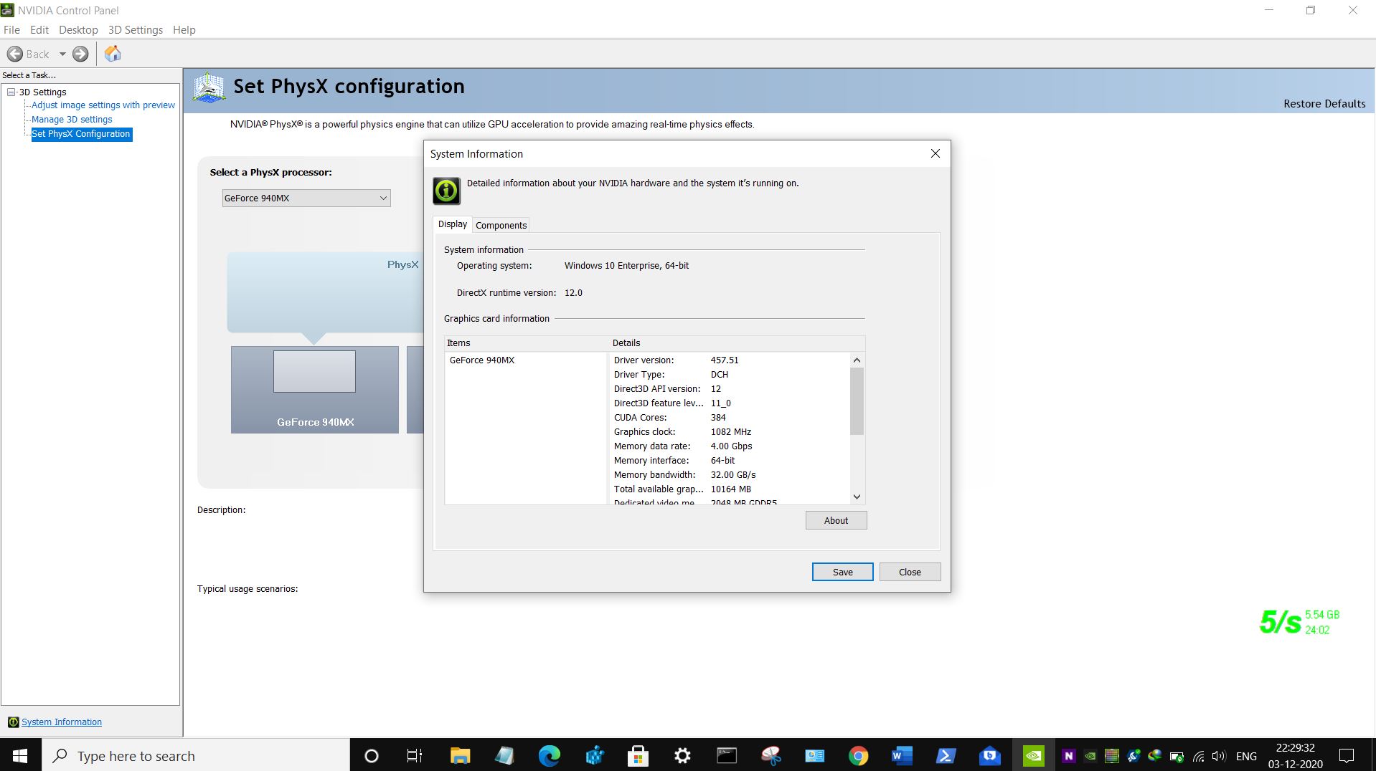Click the About button

836,519
